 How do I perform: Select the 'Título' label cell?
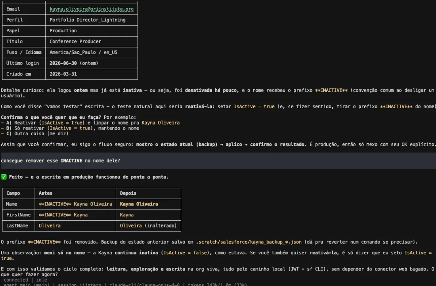[x=24, y=41]
